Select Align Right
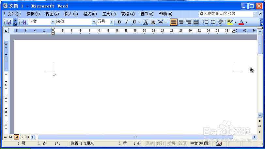265x149 pixels. (189, 22)
